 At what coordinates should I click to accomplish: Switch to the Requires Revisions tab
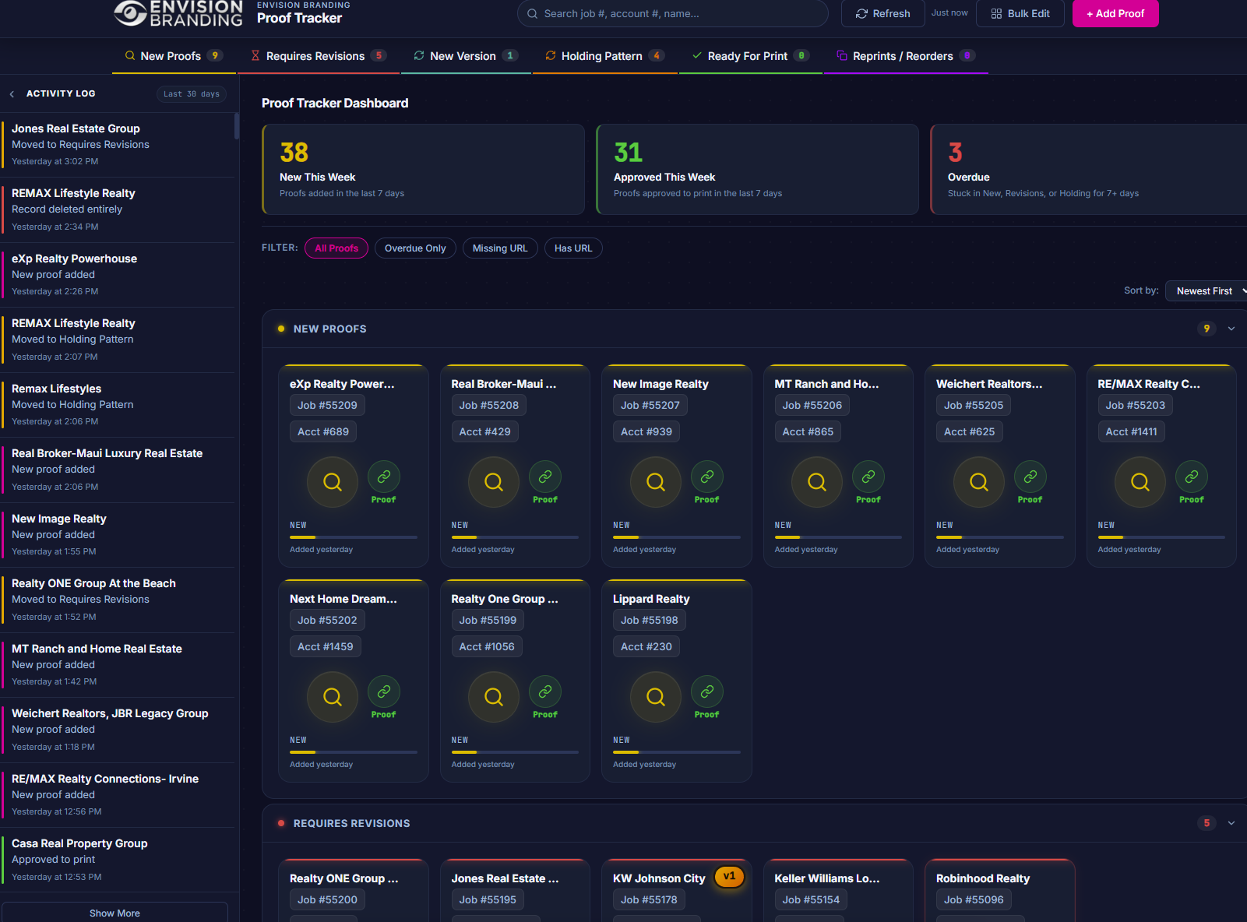pos(319,56)
